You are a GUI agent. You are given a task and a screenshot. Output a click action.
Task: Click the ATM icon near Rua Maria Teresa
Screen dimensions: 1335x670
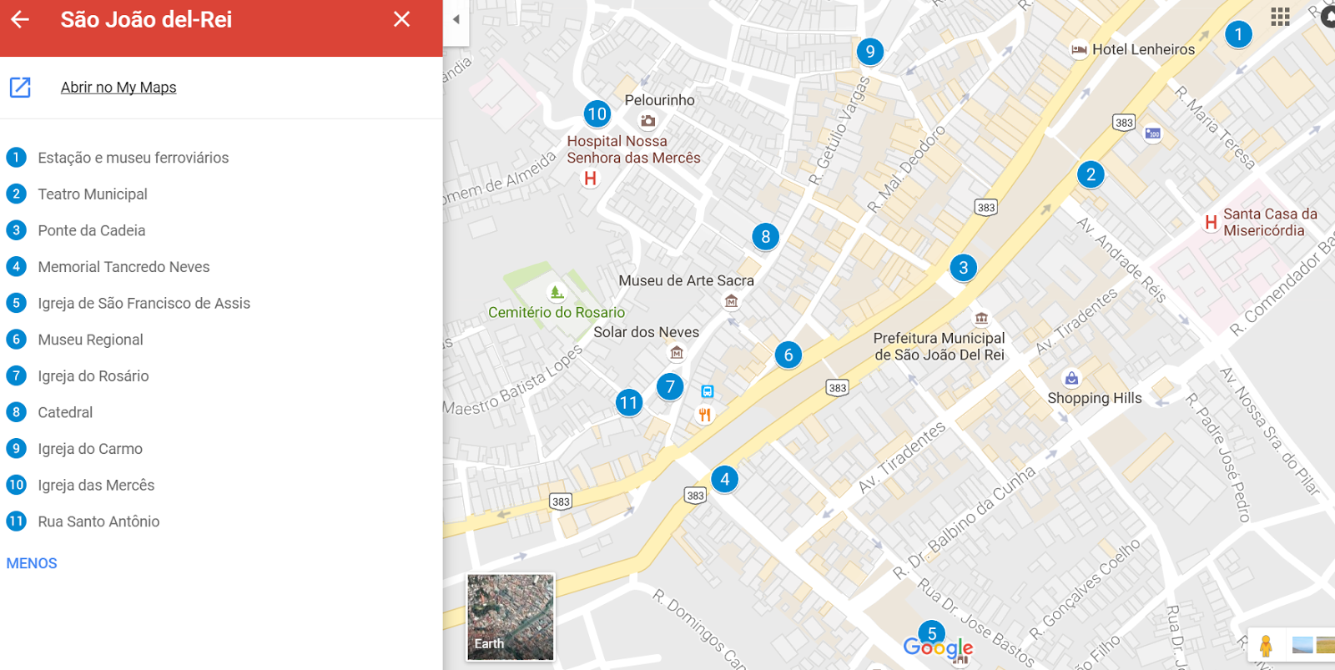(x=1153, y=133)
